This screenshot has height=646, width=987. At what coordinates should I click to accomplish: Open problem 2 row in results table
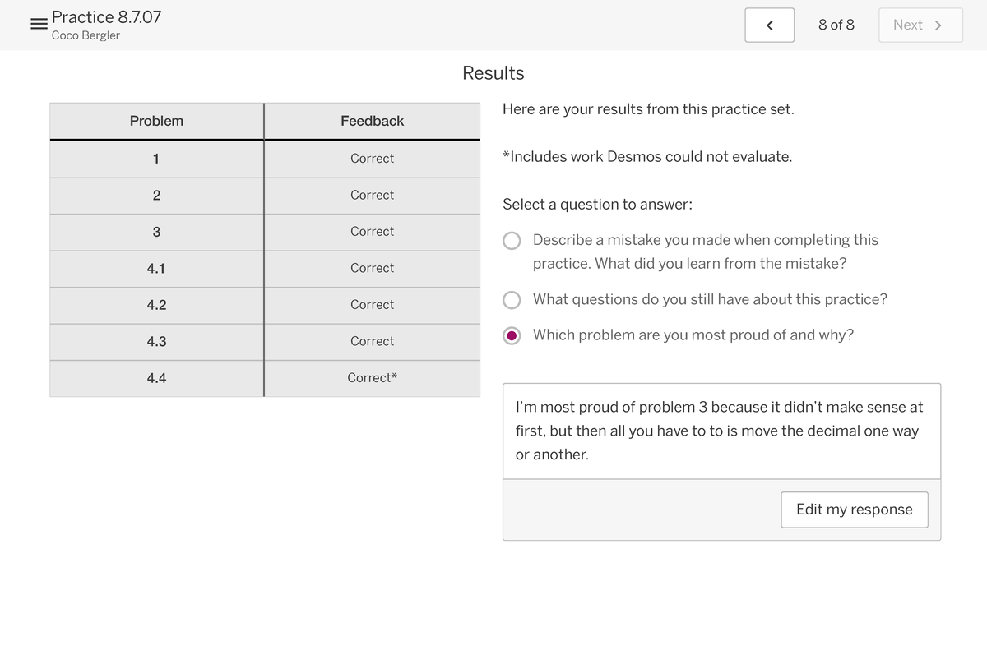pos(156,196)
